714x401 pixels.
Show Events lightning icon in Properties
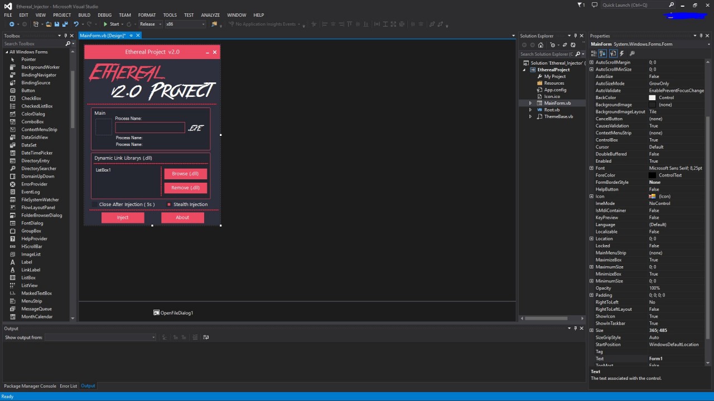click(622, 53)
